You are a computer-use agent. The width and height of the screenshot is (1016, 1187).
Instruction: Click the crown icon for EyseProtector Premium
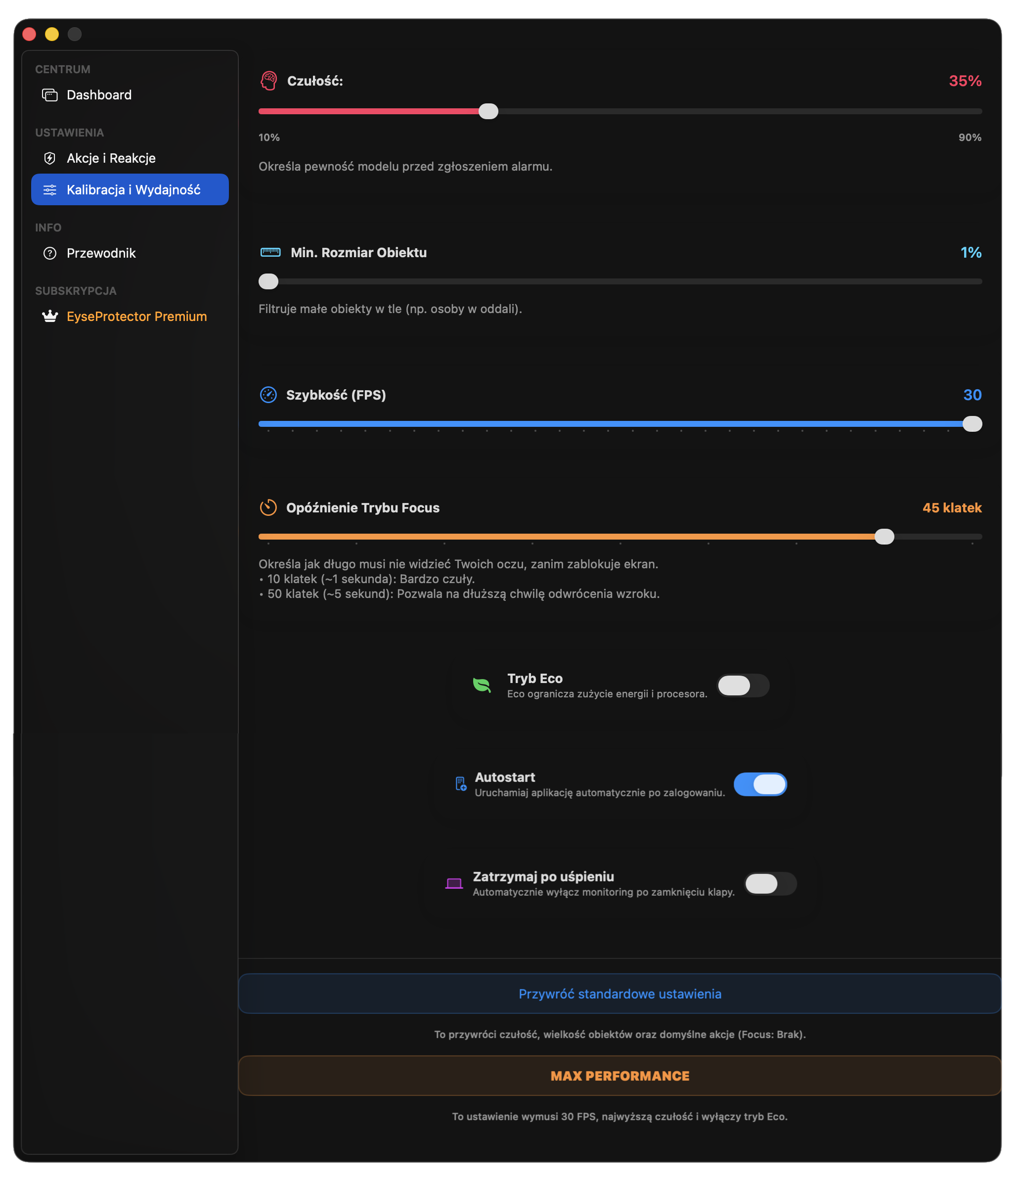coord(50,316)
